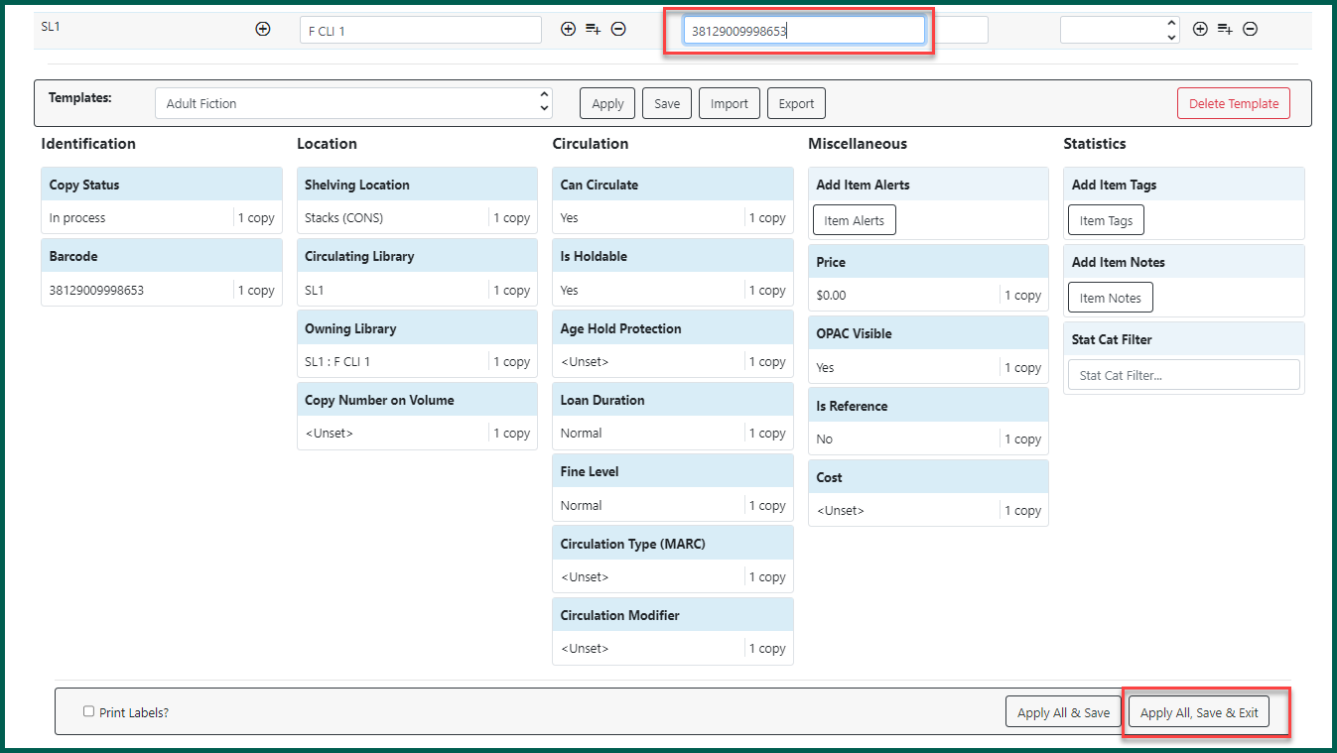The height and width of the screenshot is (753, 1337).
Task: Edit Circulation Type (MARC) Unset value
Action: [x=673, y=576]
